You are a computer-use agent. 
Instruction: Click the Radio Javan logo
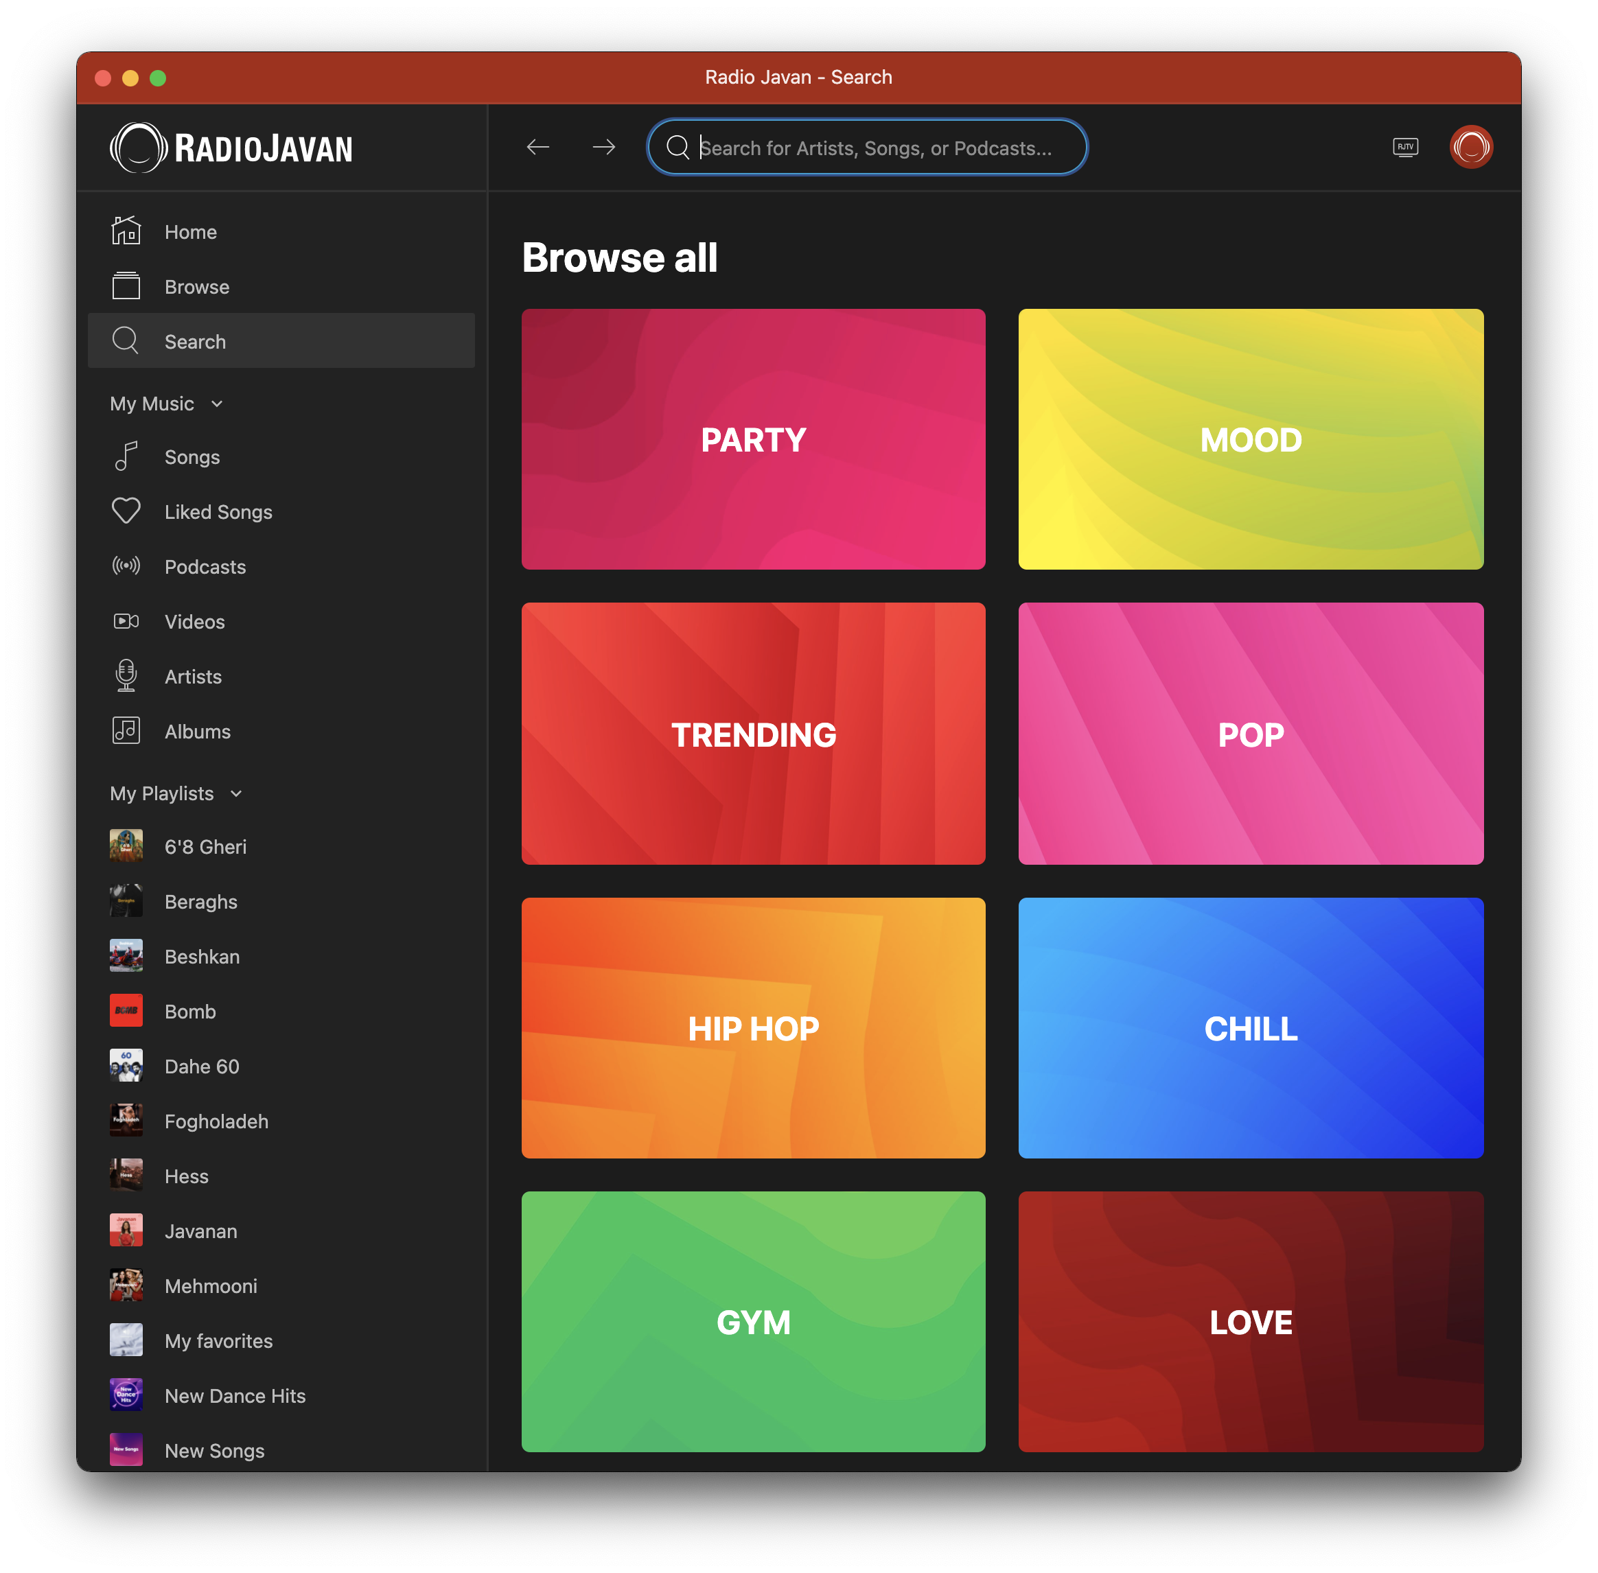231,148
